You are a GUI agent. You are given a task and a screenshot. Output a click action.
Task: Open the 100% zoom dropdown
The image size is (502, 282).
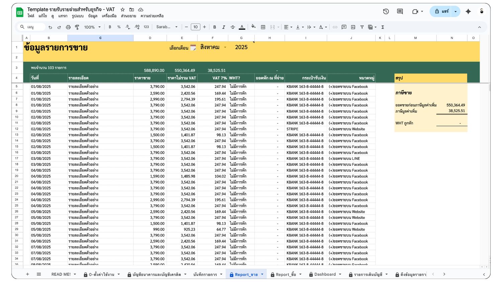pos(92,27)
